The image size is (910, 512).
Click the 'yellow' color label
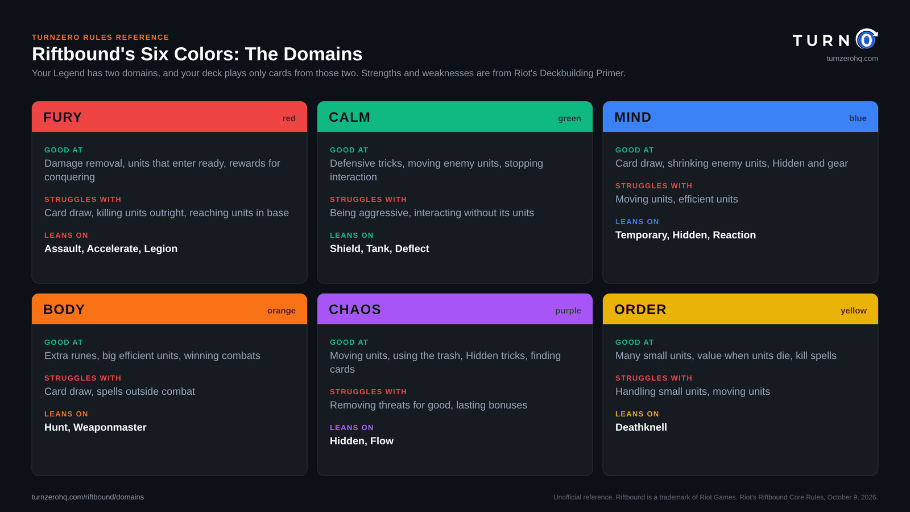click(854, 311)
